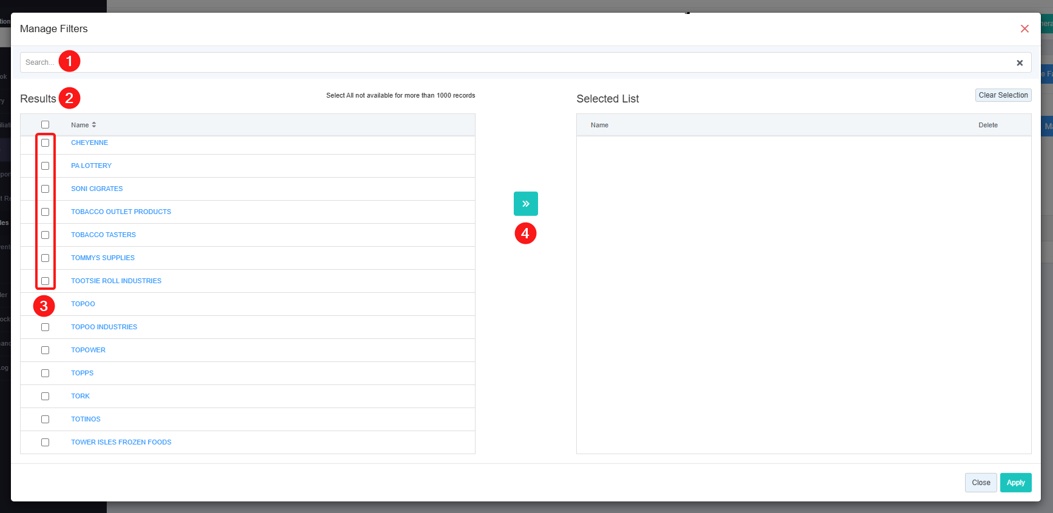Open the TOBACCO TASTERS link
The image size is (1053, 513).
tap(104, 235)
